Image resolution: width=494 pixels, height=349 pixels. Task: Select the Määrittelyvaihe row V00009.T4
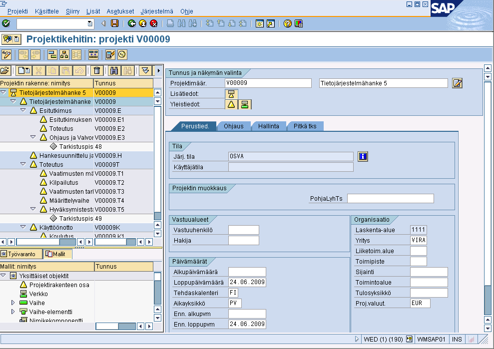coord(76,200)
